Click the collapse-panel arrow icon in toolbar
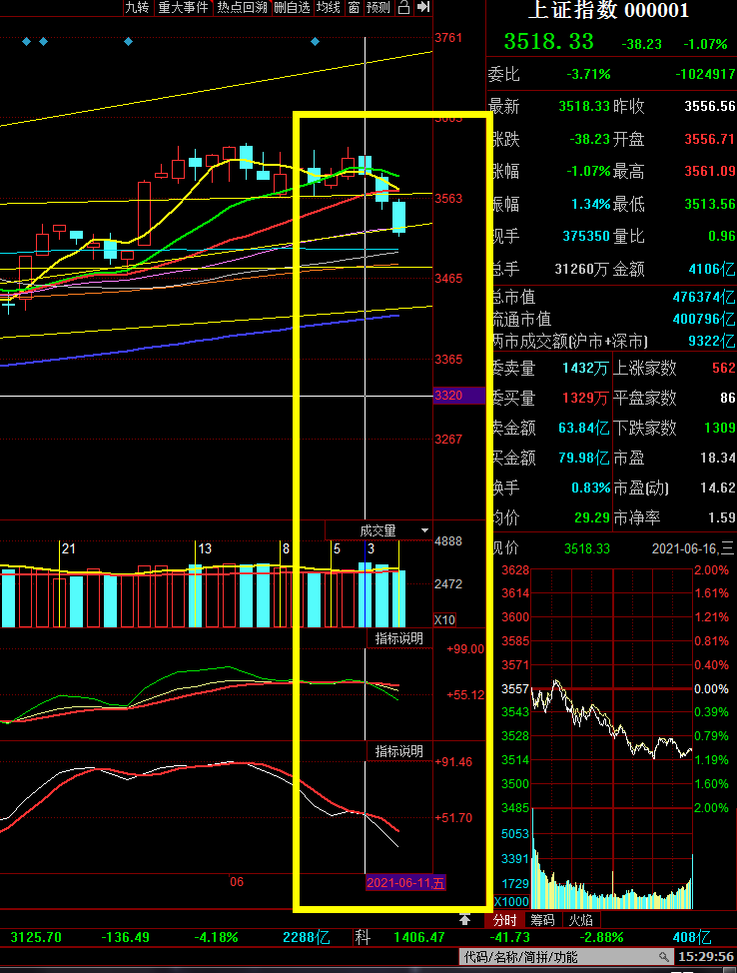The image size is (737, 973). point(423,8)
